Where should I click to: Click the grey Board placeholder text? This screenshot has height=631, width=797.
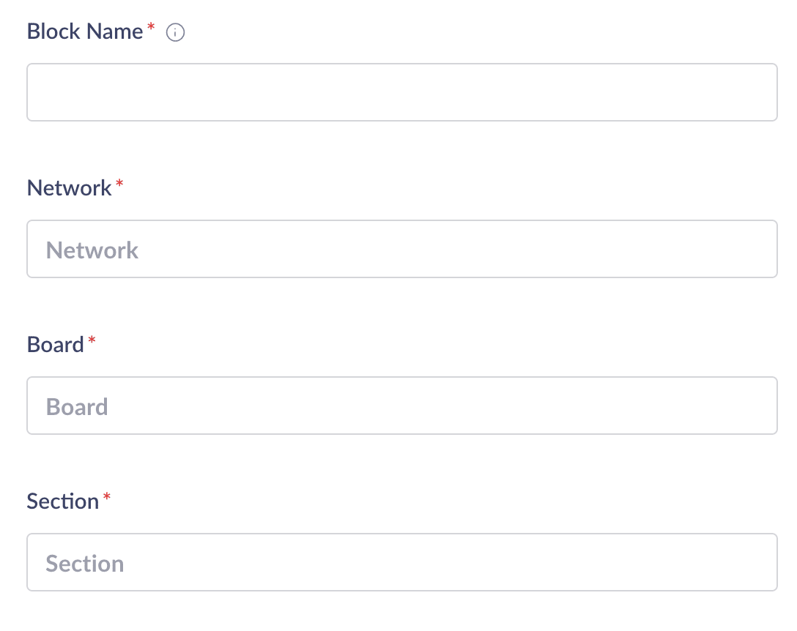click(x=77, y=407)
